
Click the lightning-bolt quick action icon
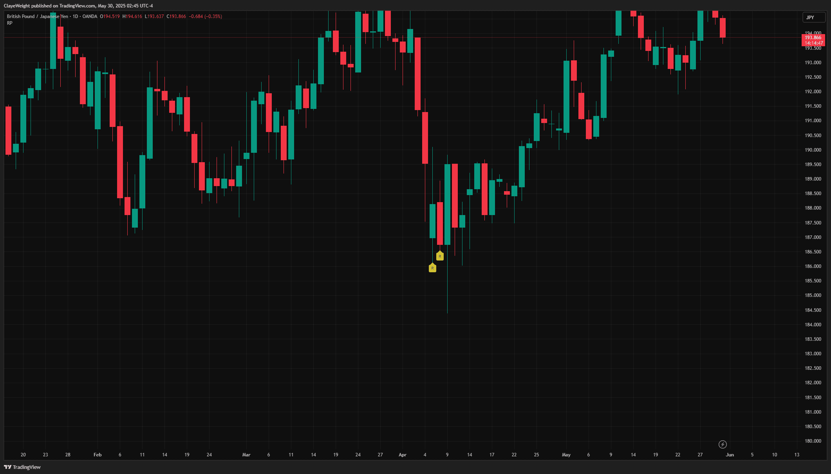723,444
